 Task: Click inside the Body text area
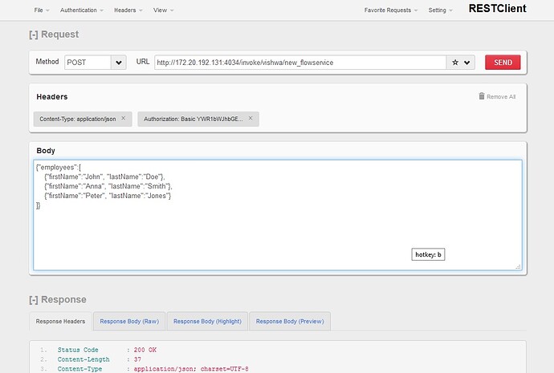[278, 215]
